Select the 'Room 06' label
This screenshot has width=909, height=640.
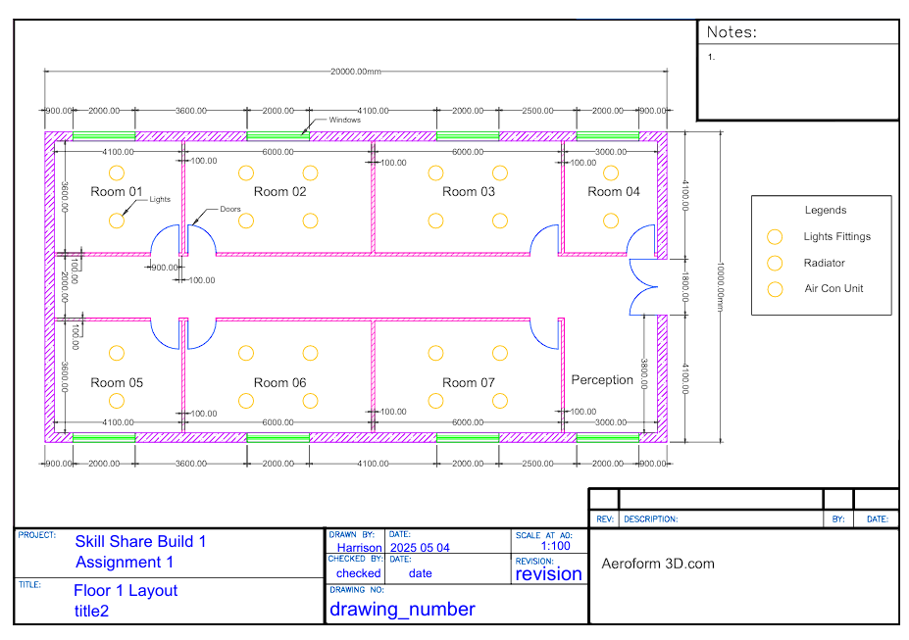(x=280, y=383)
